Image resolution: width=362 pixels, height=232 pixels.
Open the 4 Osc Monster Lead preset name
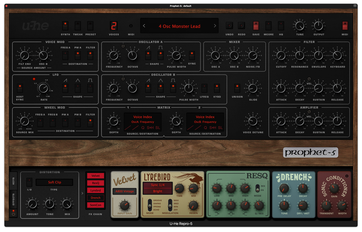click(179, 26)
